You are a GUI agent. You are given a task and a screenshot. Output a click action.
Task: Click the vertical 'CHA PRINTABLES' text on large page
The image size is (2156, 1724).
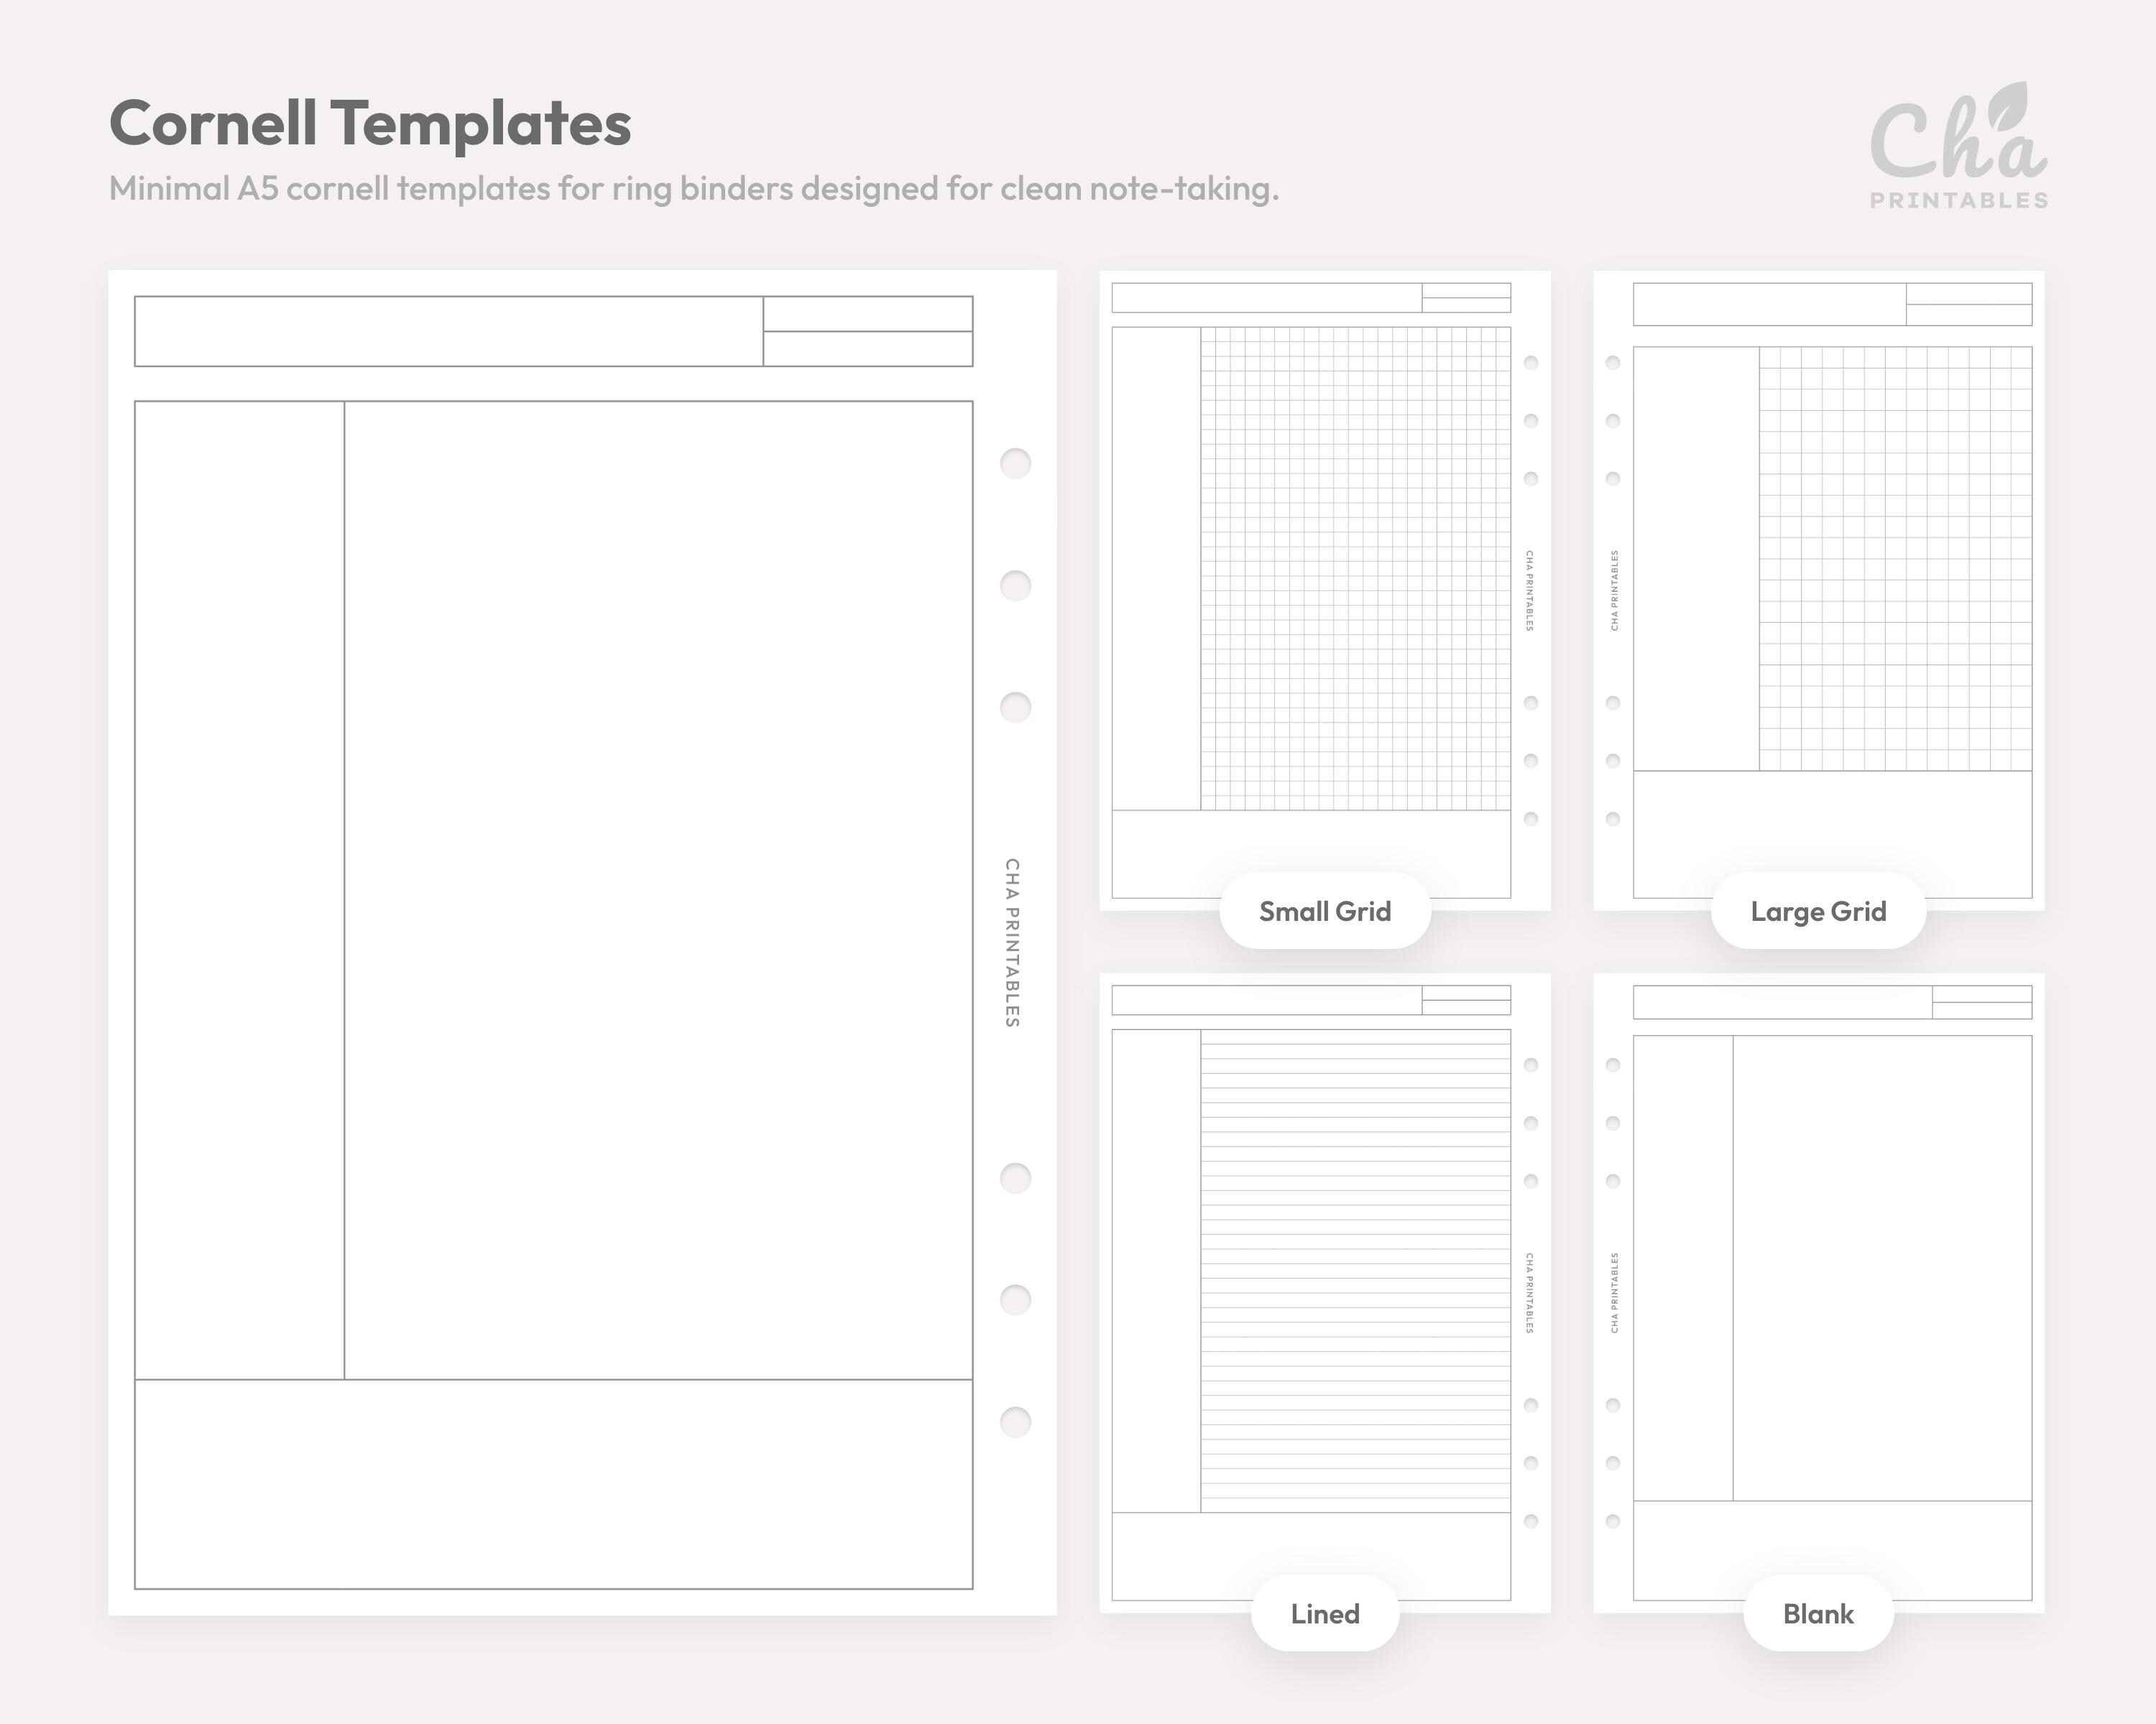pyautogui.click(x=1012, y=942)
